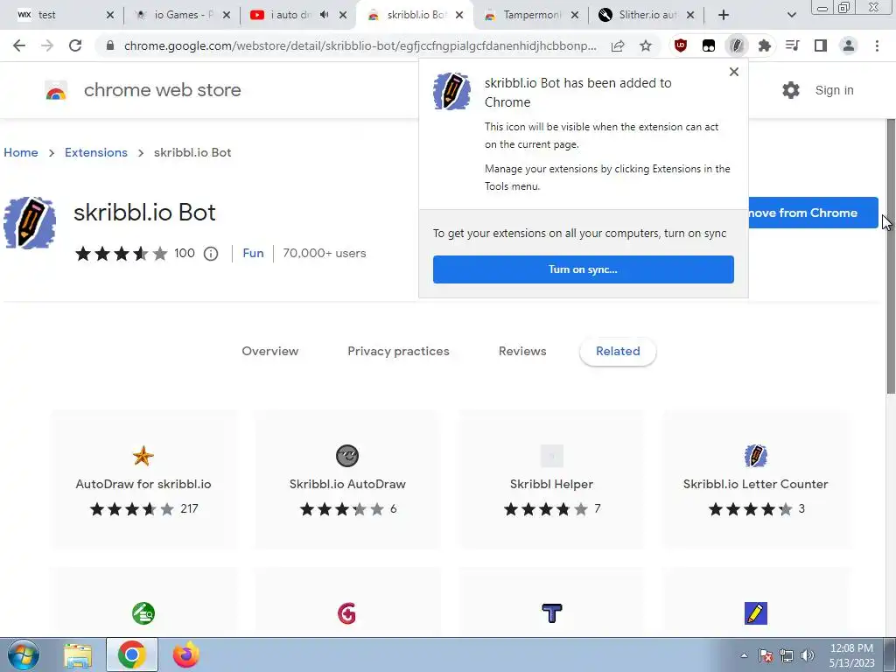Switch to the Overview tab

[x=269, y=352]
